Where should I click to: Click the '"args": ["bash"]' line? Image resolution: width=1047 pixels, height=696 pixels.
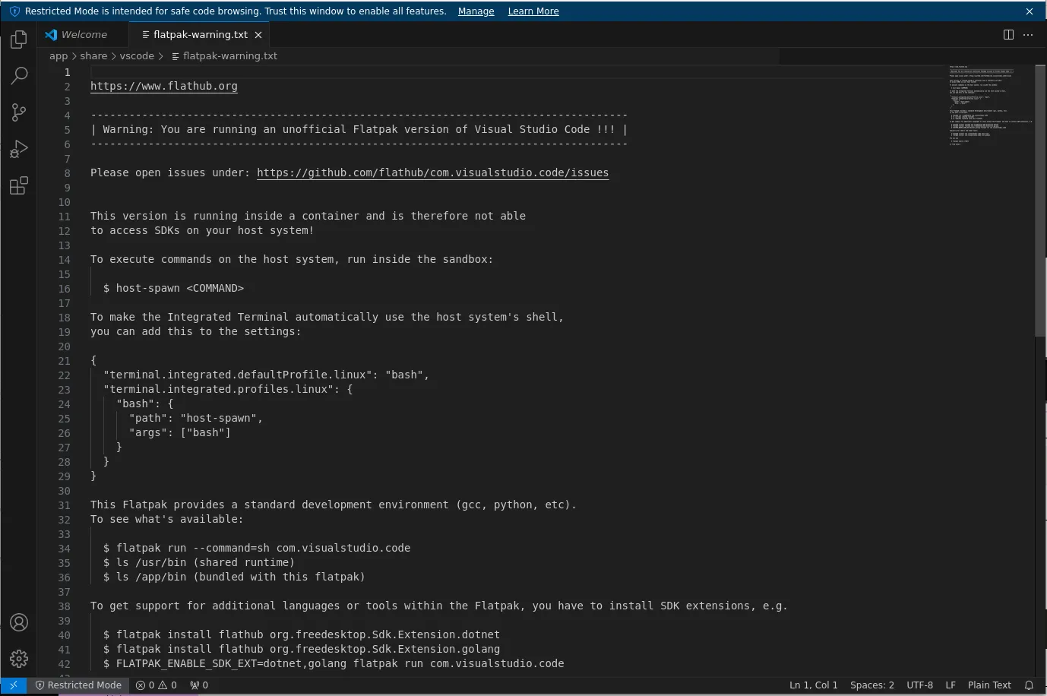point(180,432)
